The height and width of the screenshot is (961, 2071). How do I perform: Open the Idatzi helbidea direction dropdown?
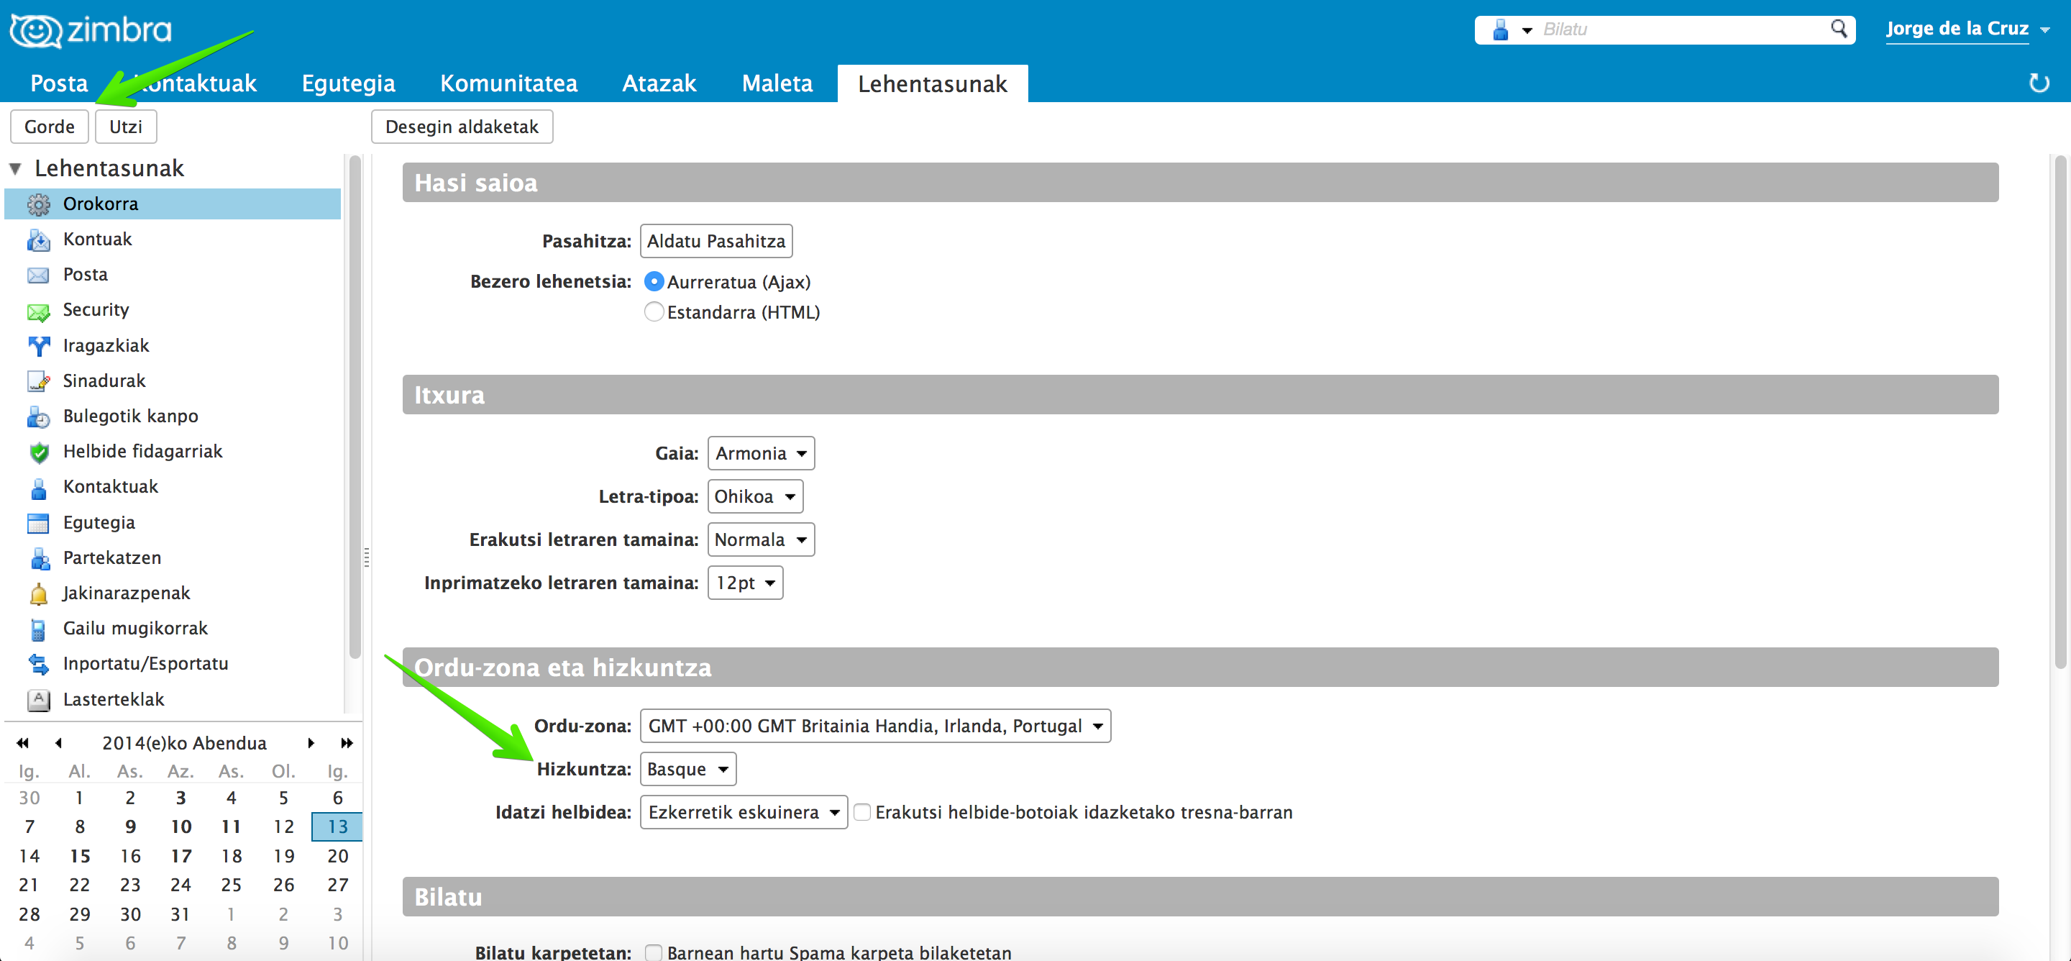tap(743, 812)
